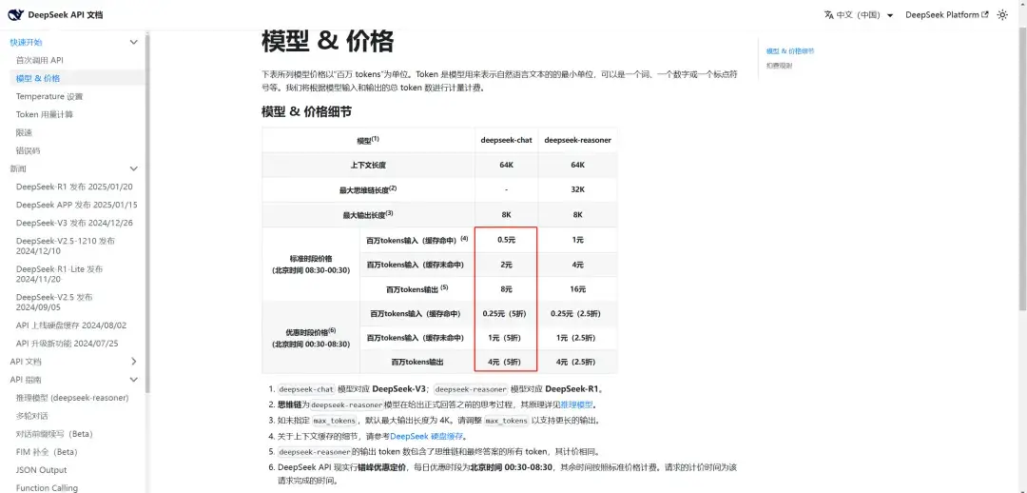Open API 上线硬盘缓存 2024/08/02 item

tap(71, 325)
